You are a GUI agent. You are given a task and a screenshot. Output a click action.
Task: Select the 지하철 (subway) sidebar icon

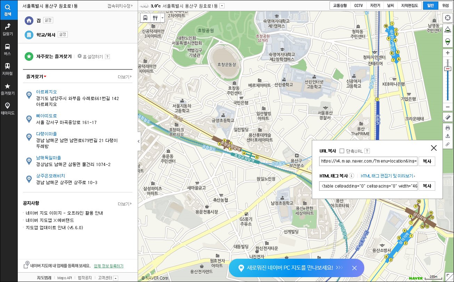9,69
